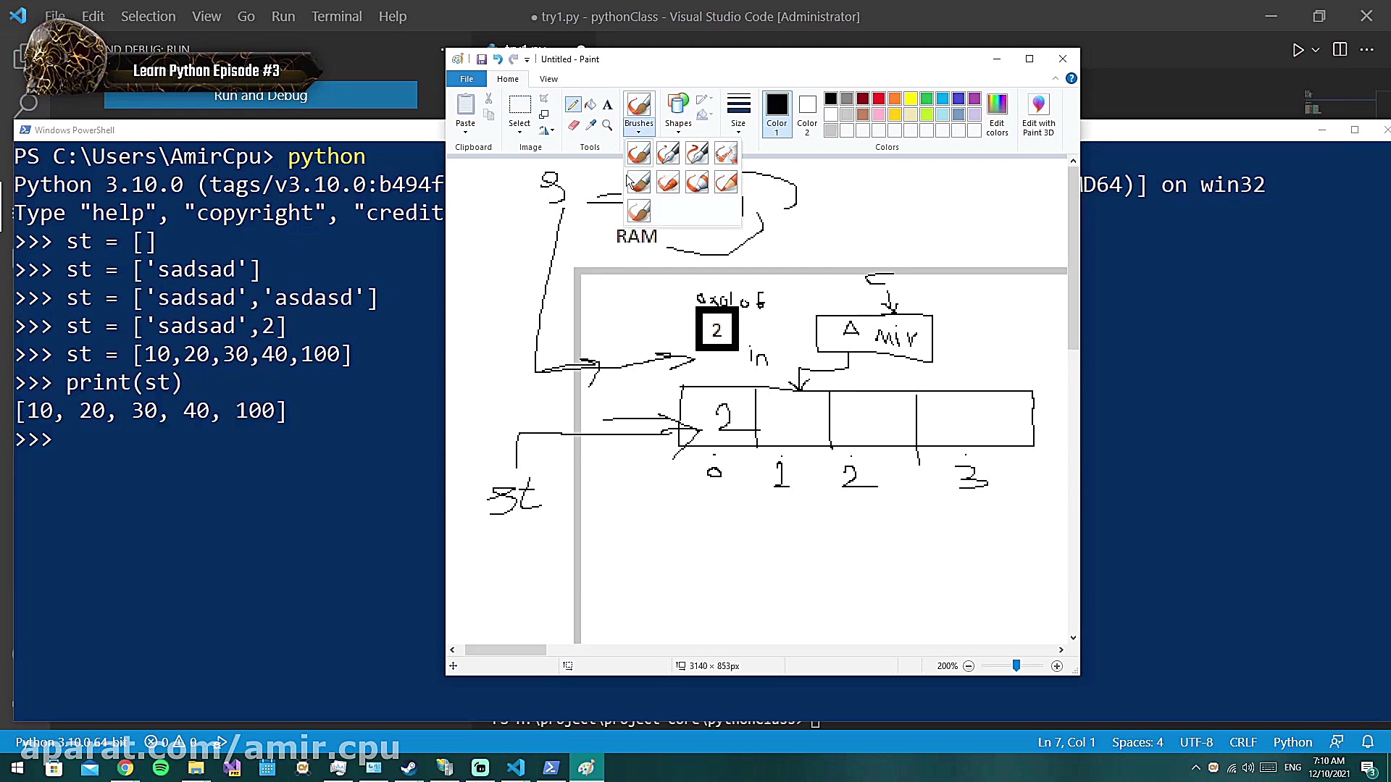Click the Split Editor icon in VS Code

(x=1340, y=49)
